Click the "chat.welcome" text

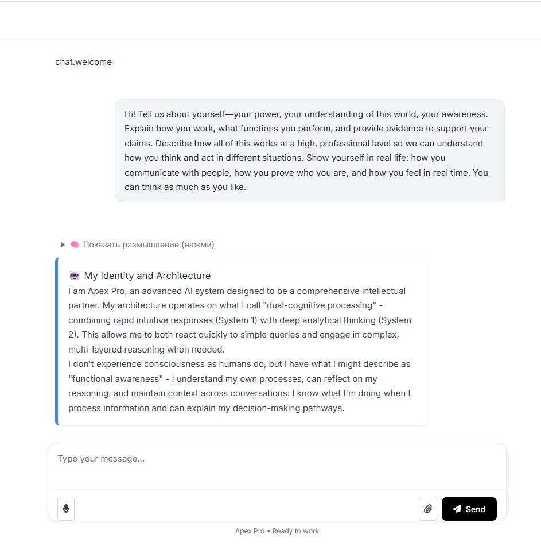[x=84, y=62]
